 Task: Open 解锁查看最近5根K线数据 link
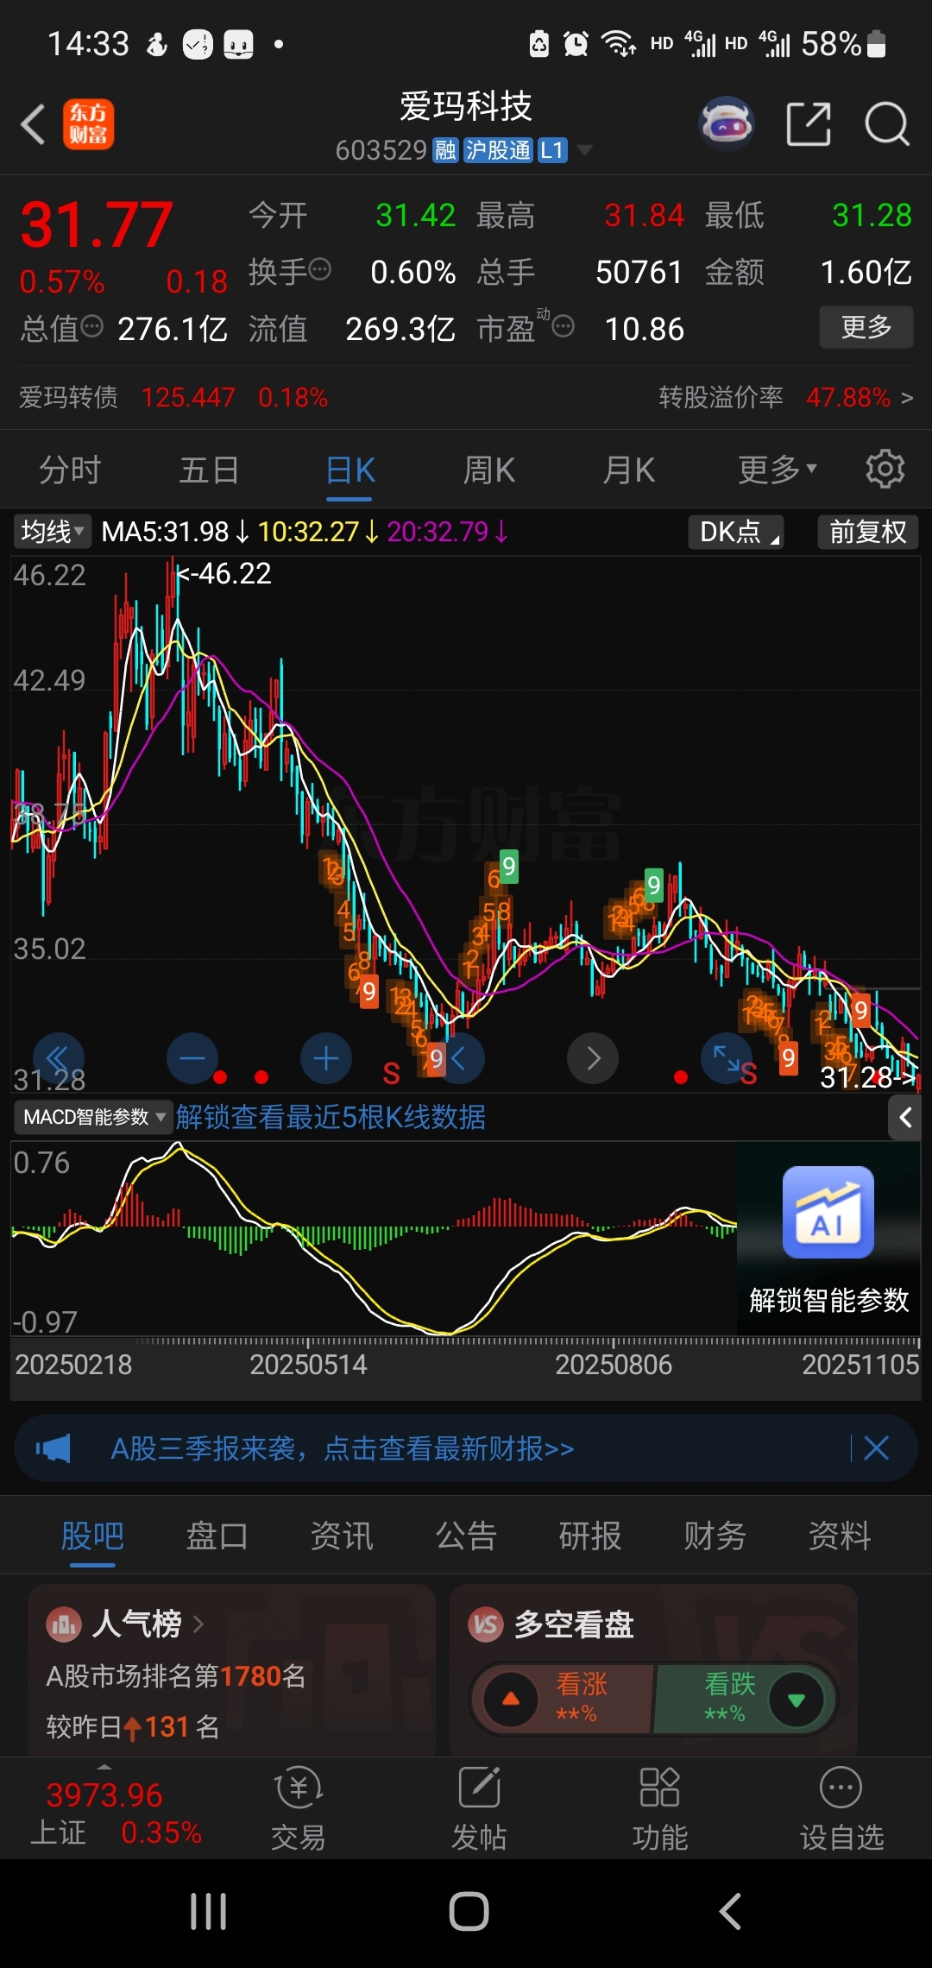click(331, 1117)
